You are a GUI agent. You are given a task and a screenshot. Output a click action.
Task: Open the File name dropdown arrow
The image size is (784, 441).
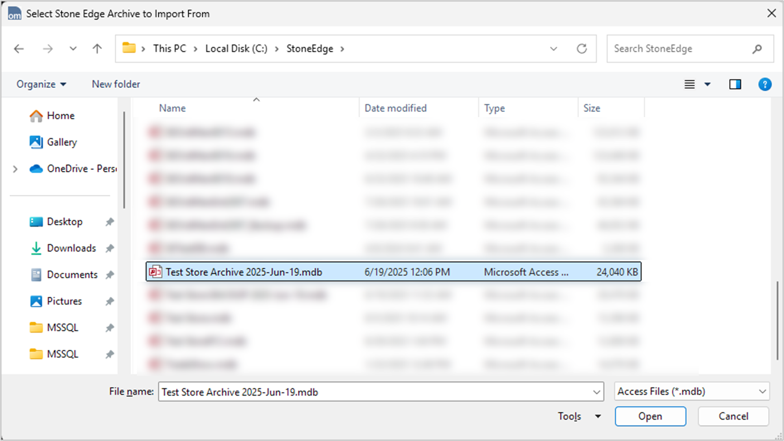pos(596,392)
